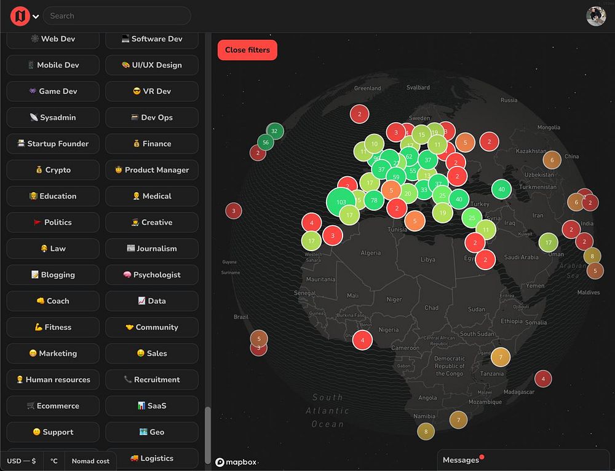Toggle the Crypto filter tag
615x471 pixels.
[53, 170]
